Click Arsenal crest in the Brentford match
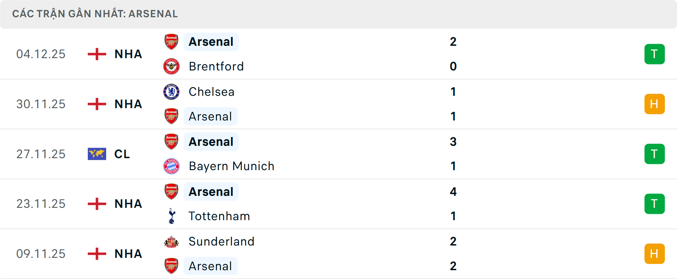Image resolution: width=677 pixels, height=279 pixels. (171, 42)
